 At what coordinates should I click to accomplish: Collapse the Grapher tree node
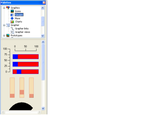click(4, 25)
